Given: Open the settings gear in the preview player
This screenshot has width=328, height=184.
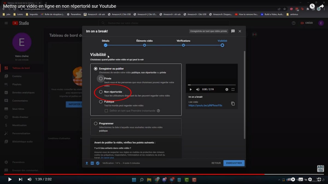Looking at the screenshot, I should 226,89.
